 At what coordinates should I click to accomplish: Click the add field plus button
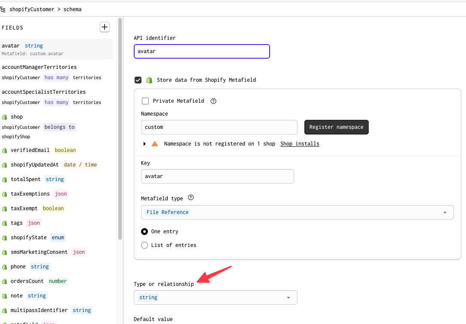[104, 27]
